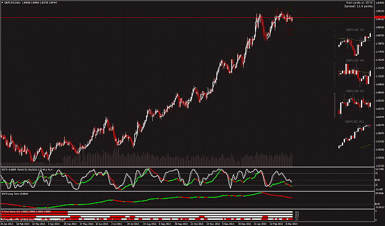Click the 75 level on stochastic scale

pos(376,173)
